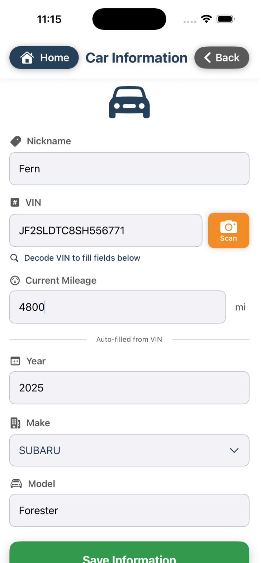The width and height of the screenshot is (261, 563).
Task: Tap the hash icon beside VIN
Action: tap(15, 203)
